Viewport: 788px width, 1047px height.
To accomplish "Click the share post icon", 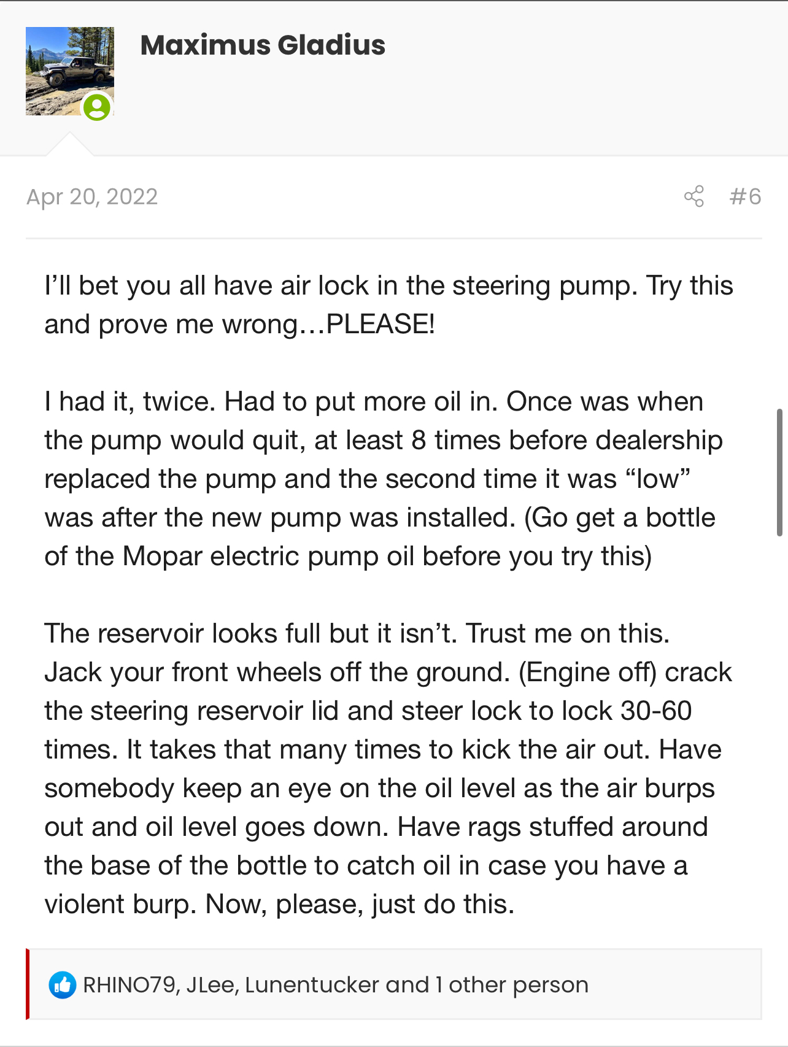I will tap(693, 196).
